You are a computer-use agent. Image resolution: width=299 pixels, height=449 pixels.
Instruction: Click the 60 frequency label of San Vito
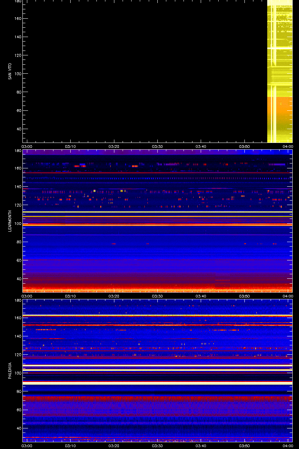[x=19, y=111]
